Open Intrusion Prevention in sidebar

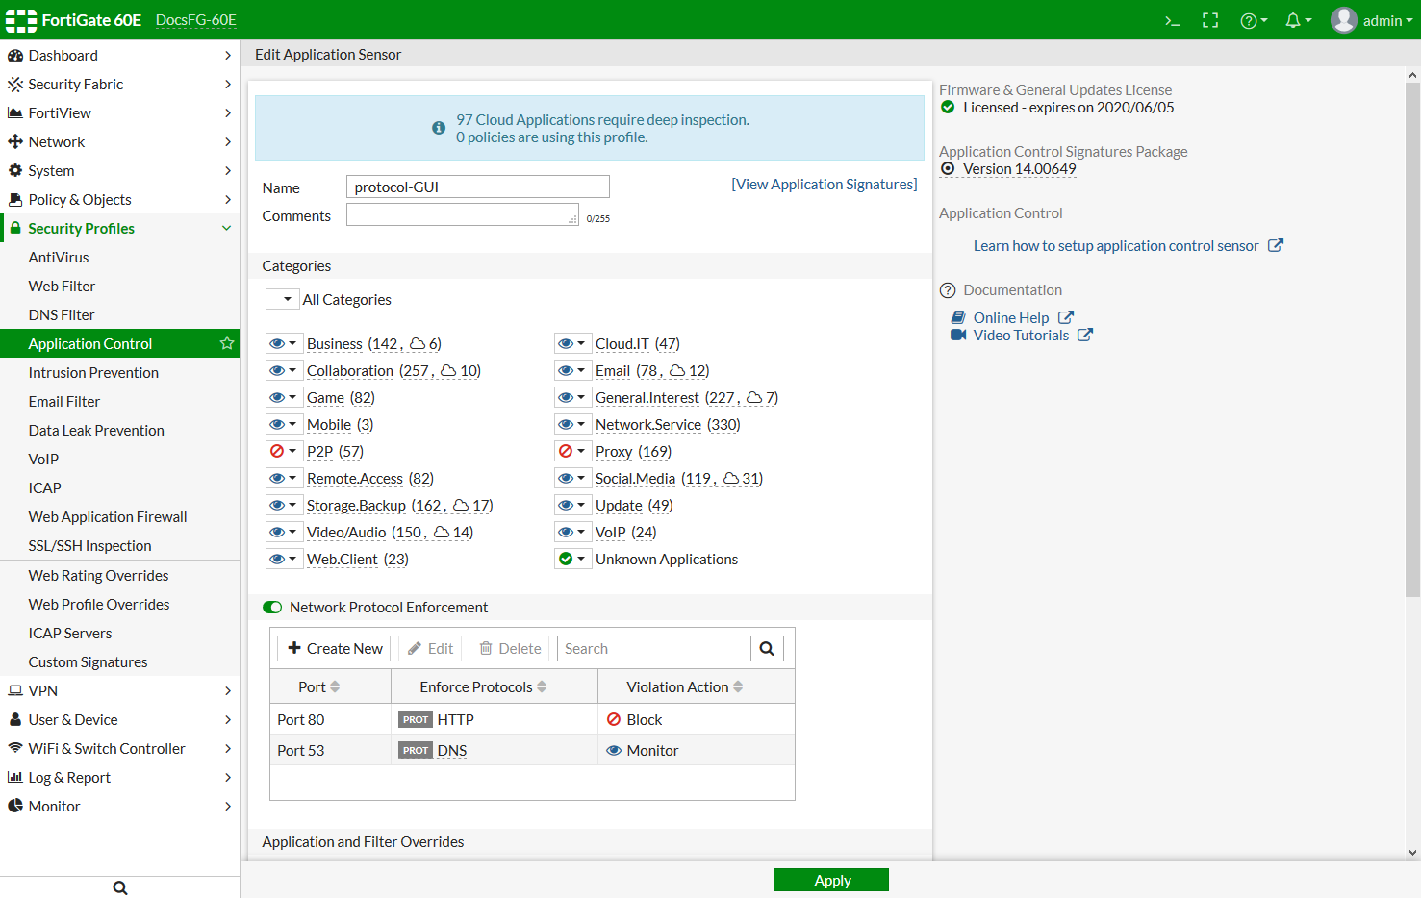click(x=93, y=372)
